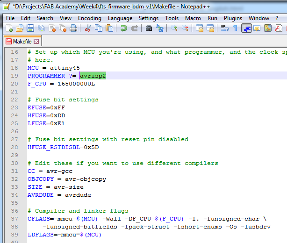Open the Edit menu

pos(26,18)
